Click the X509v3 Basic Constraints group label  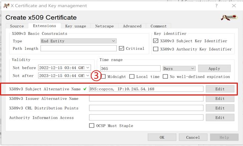click(40, 34)
